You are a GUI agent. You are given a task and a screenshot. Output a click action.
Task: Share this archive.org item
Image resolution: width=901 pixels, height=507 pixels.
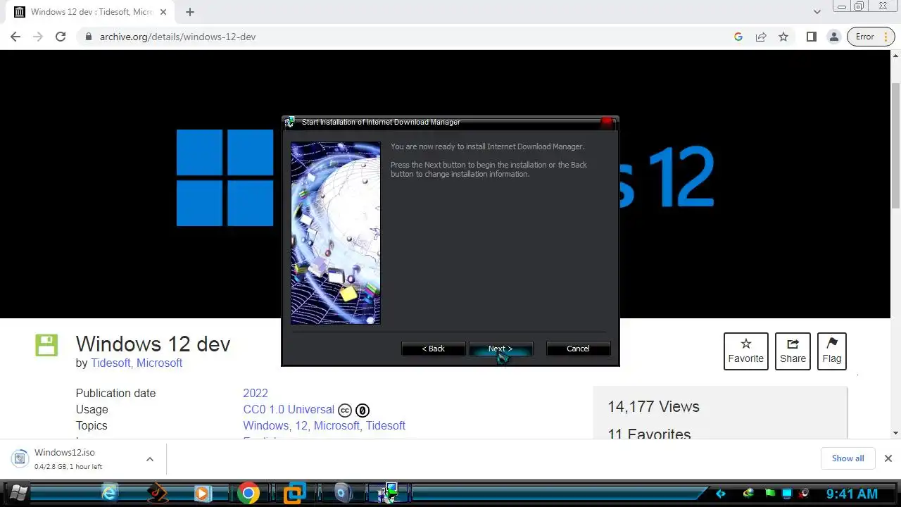793,351
